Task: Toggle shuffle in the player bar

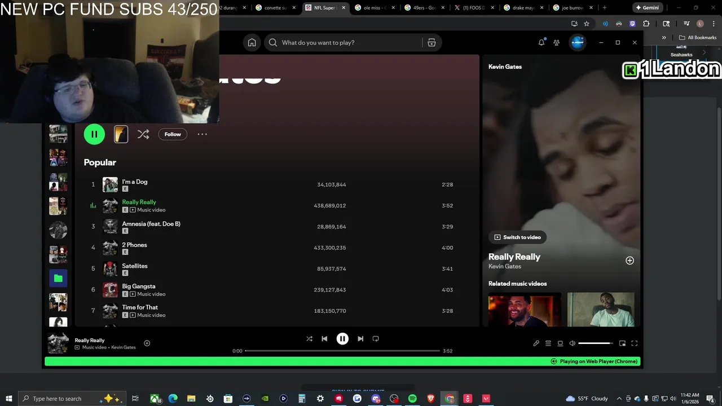Action: tap(309, 338)
